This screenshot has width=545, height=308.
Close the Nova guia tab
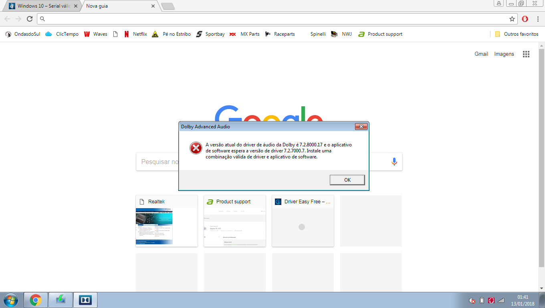153,6
